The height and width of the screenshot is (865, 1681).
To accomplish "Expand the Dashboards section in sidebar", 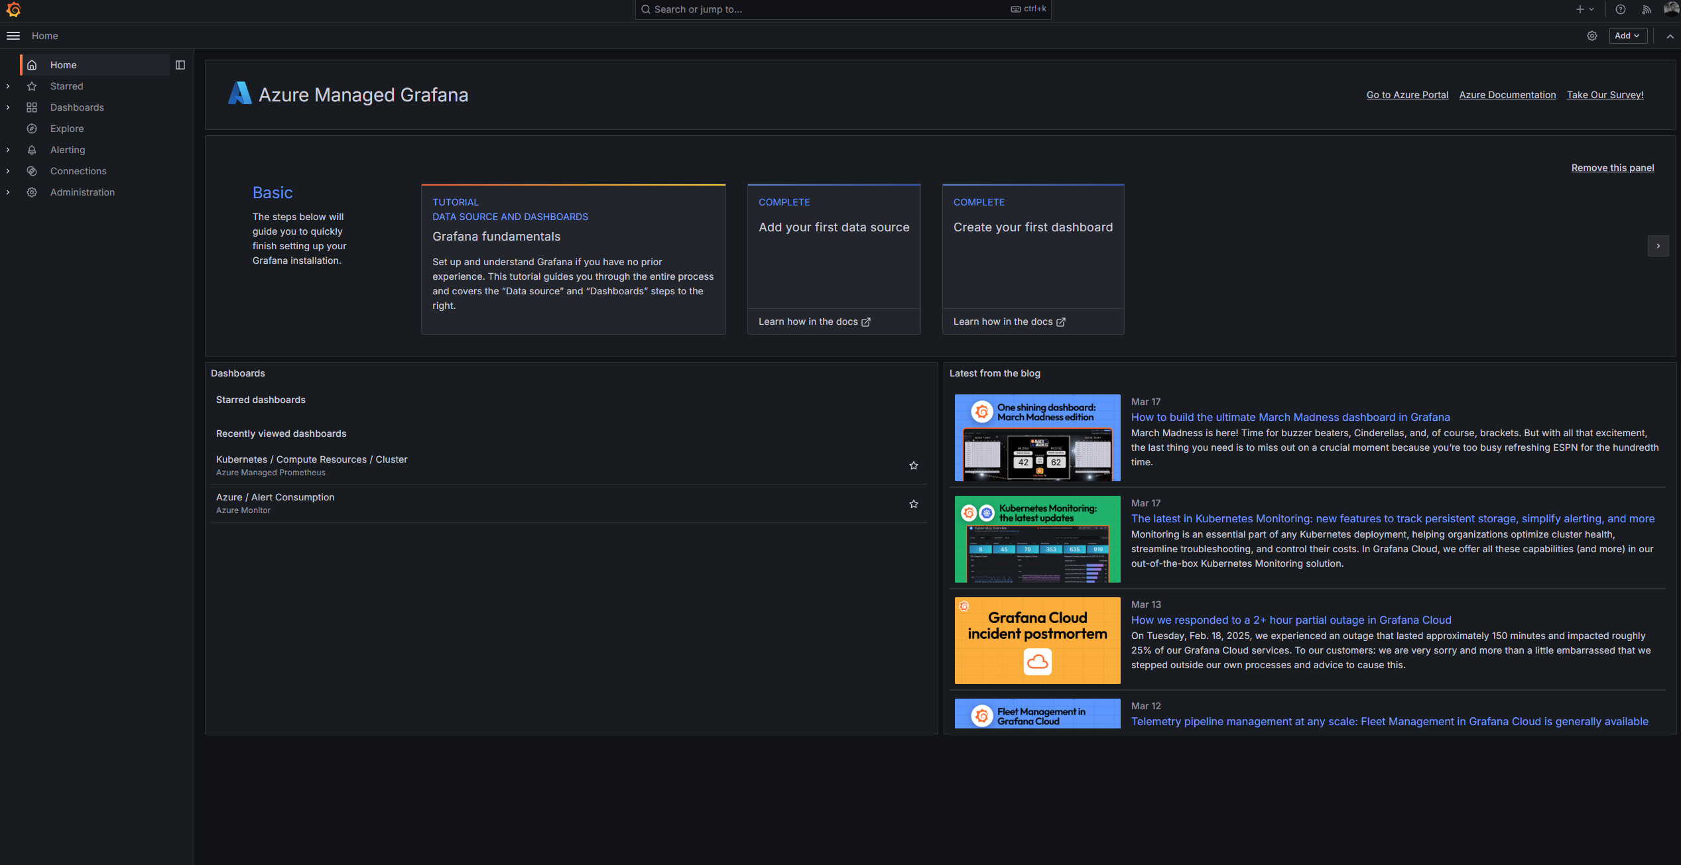I will pyautogui.click(x=8, y=107).
